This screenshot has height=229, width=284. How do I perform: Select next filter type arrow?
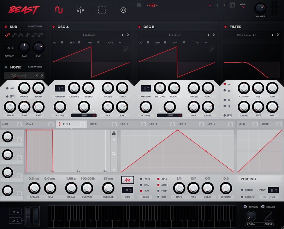point(278,35)
